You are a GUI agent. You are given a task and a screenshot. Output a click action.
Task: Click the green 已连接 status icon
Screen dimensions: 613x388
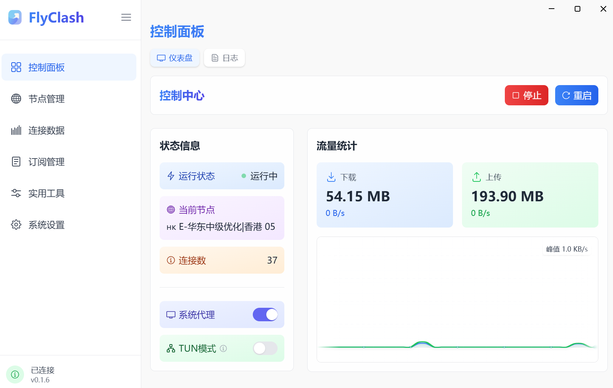[x=15, y=375]
